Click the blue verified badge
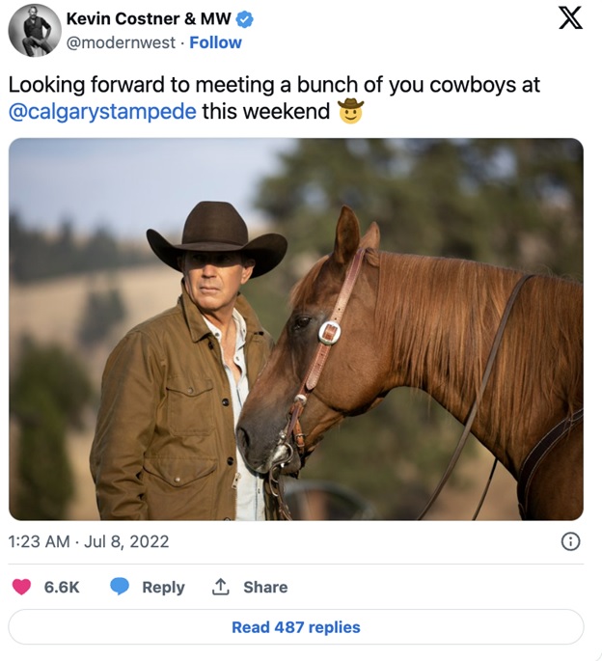Image resolution: width=602 pixels, height=661 pixels. tap(247, 18)
